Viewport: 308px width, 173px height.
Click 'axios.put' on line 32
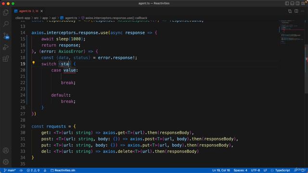(x=139, y=145)
